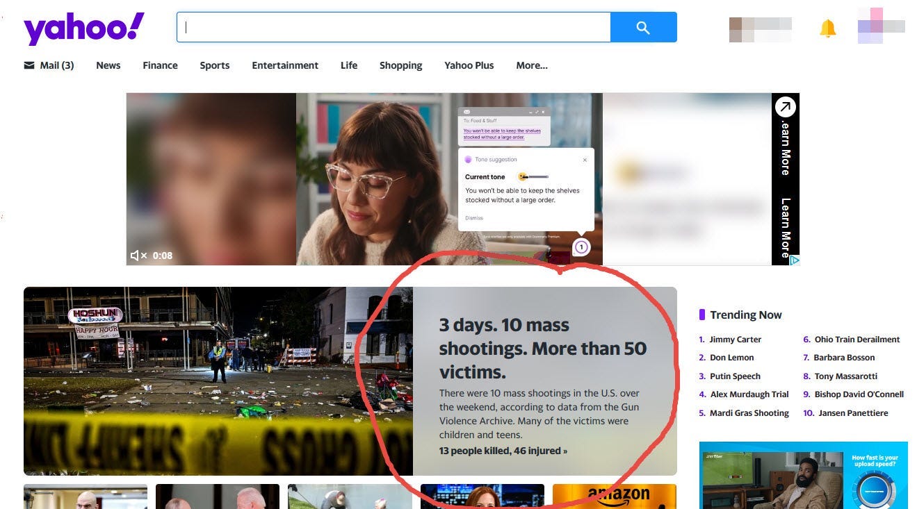Click trending topic Jimmy Carter
The width and height of the screenshot is (917, 509).
point(735,340)
